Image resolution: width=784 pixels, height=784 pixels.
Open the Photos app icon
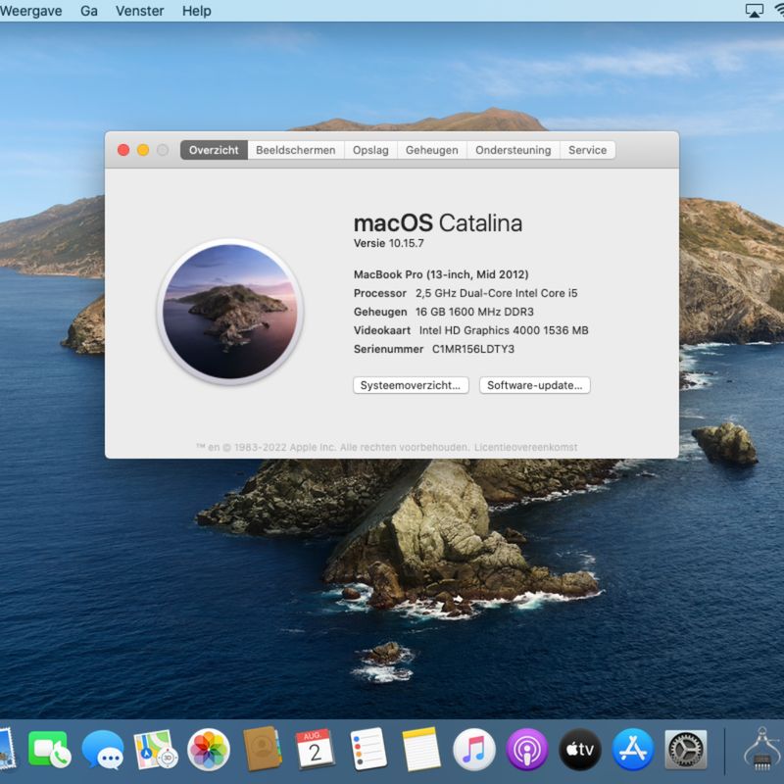209,749
